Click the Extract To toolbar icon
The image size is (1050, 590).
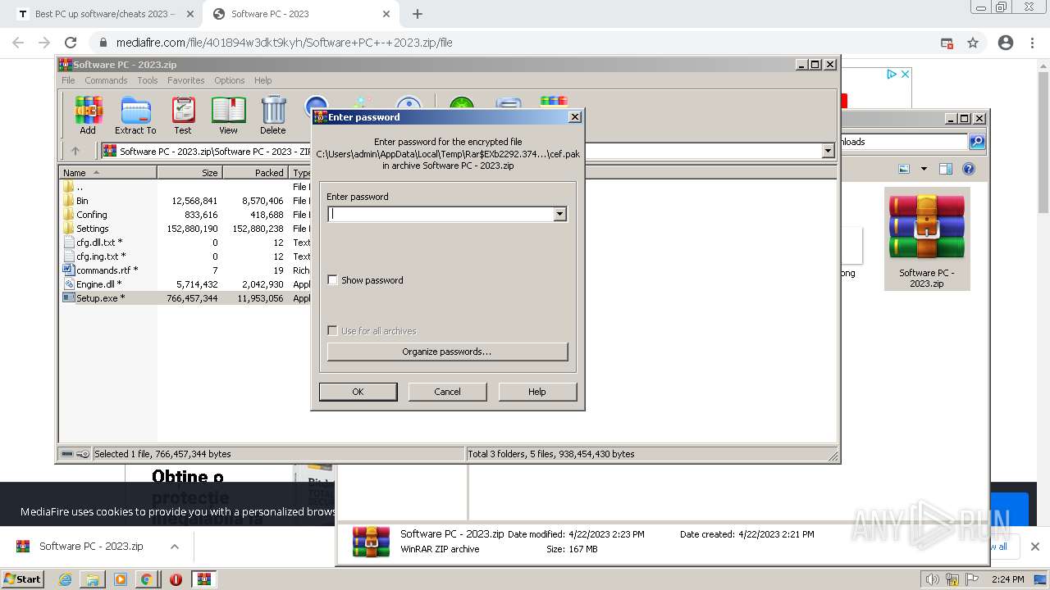[135, 116]
